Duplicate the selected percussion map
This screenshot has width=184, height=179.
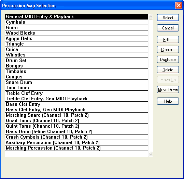(168, 60)
